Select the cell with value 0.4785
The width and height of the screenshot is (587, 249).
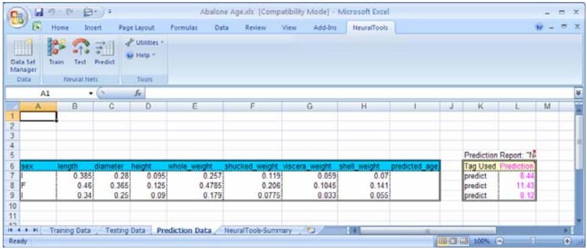pos(195,185)
